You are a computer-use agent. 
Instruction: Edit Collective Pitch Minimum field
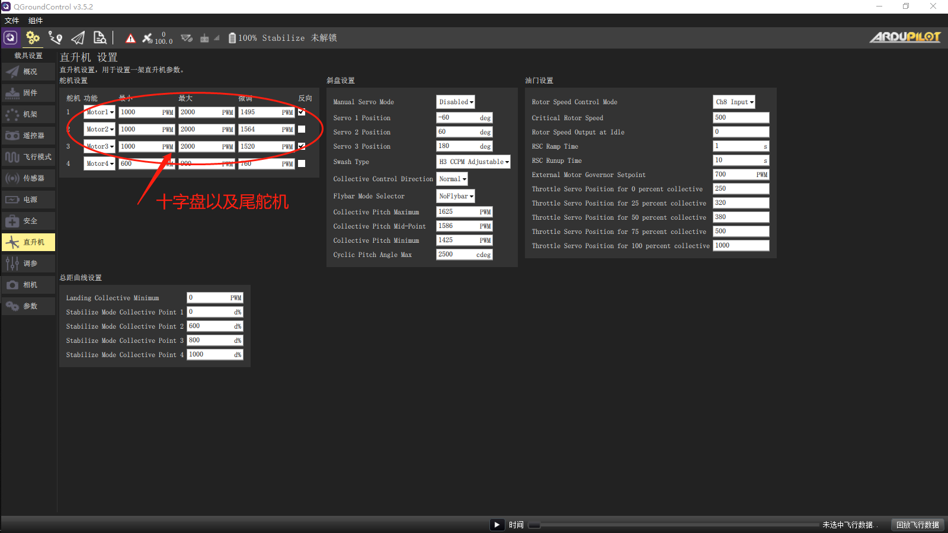click(x=465, y=240)
